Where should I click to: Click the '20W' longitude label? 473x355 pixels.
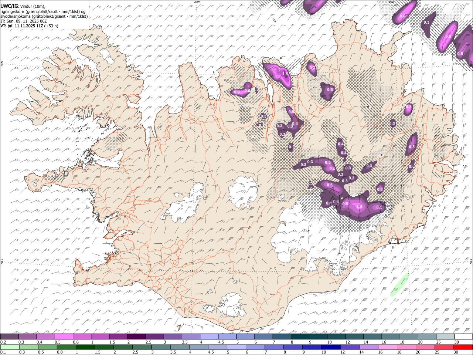[197, 2]
